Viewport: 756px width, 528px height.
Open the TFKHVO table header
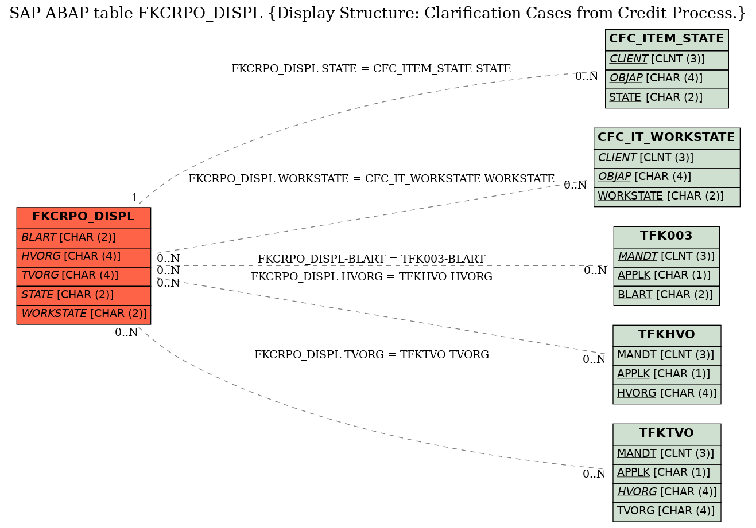[667, 335]
